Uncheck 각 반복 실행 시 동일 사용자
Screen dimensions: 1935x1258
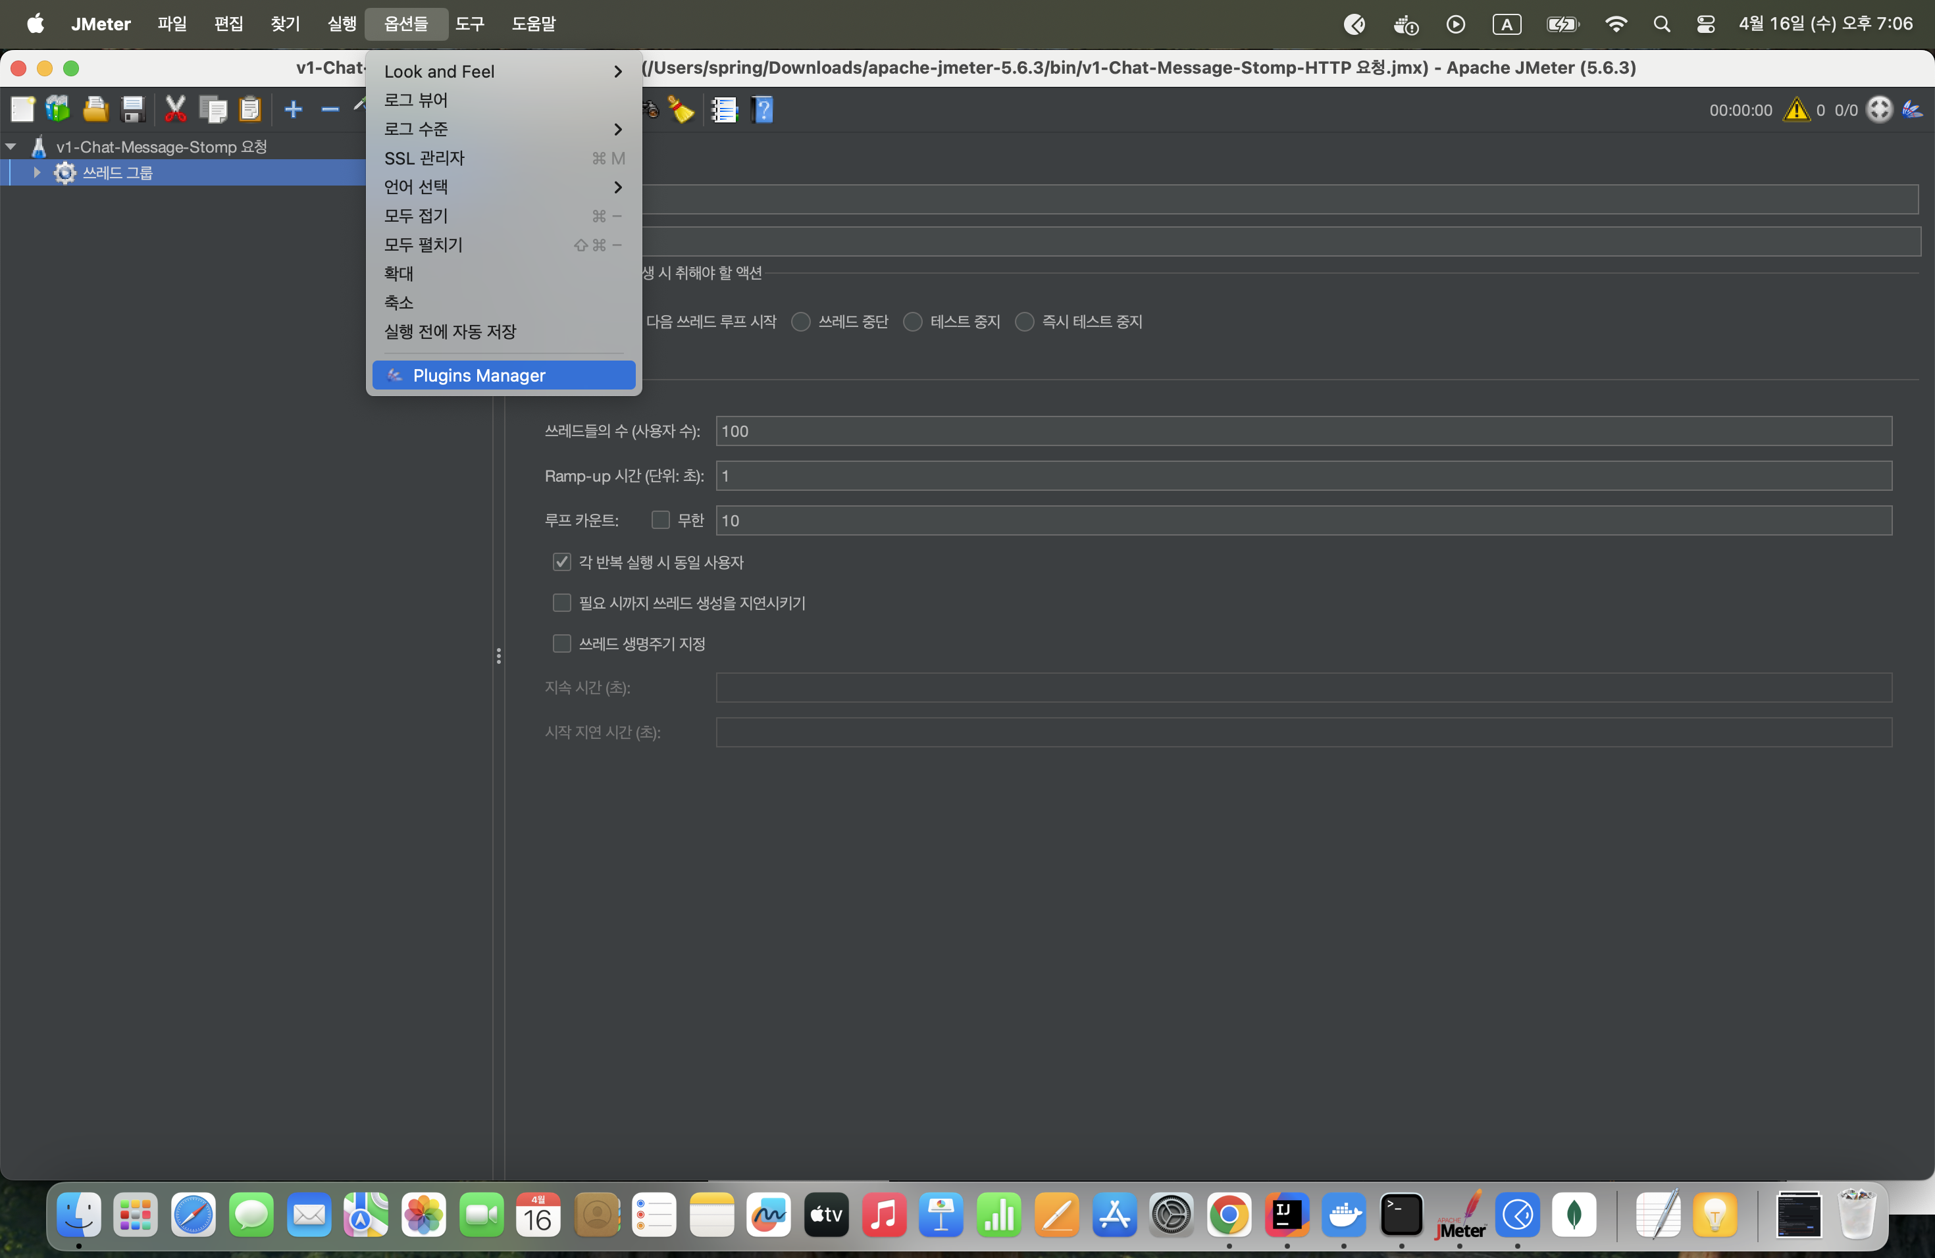point(562,561)
